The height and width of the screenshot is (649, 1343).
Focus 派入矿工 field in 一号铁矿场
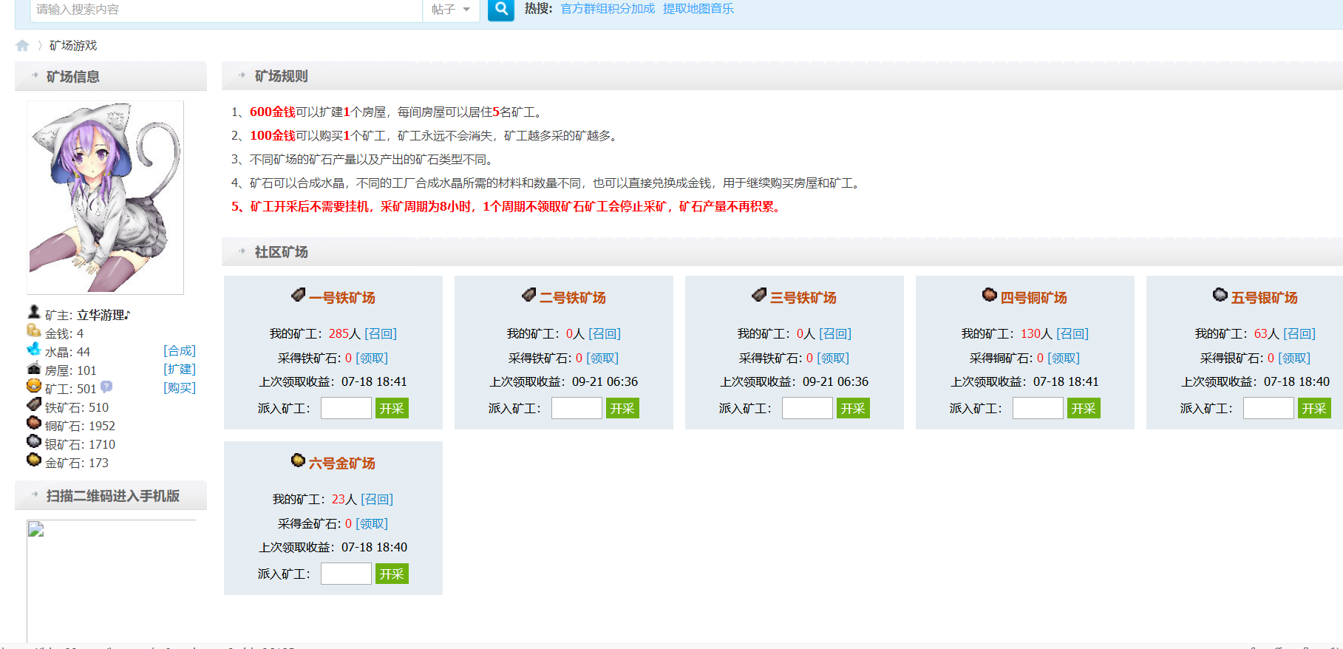pyautogui.click(x=346, y=408)
